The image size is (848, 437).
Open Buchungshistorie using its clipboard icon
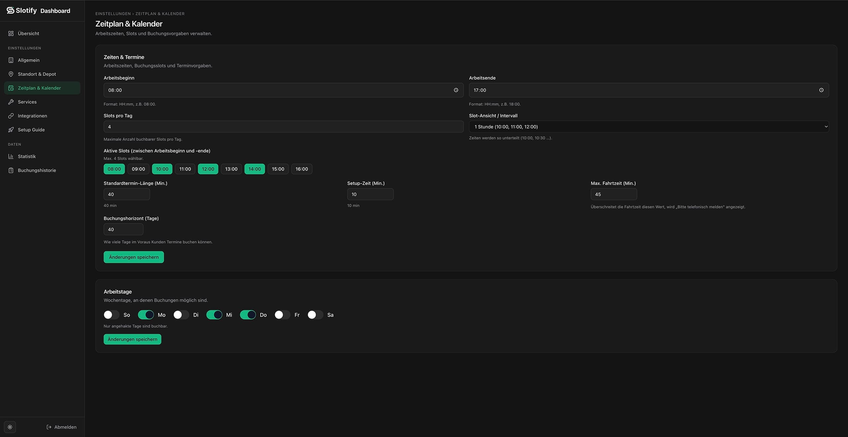pyautogui.click(x=11, y=170)
